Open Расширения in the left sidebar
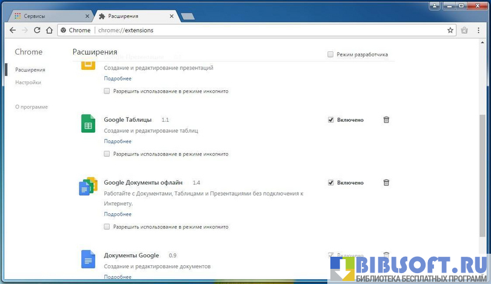Screen dimensions: 491x284 pos(30,70)
